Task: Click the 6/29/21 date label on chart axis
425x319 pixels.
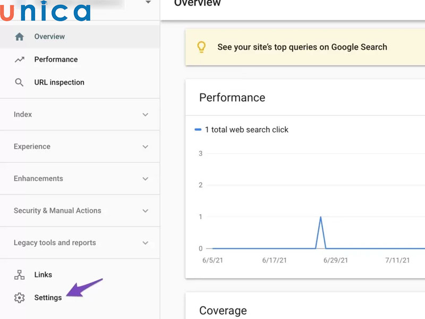Action: [x=335, y=261]
